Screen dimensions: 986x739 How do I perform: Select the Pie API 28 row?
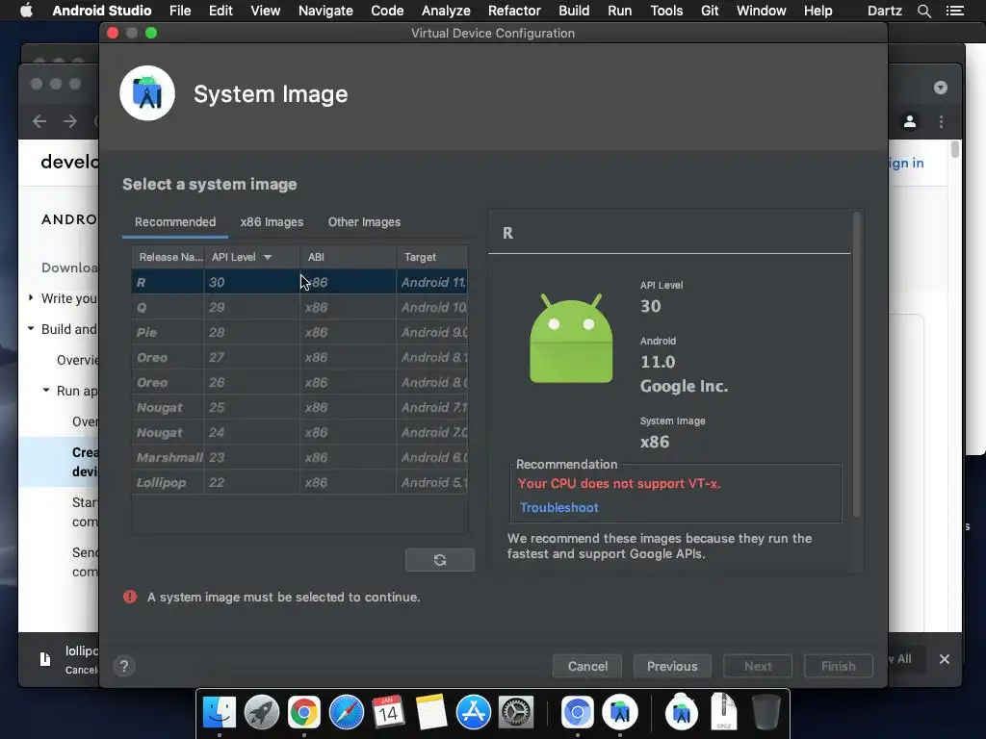pyautogui.click(x=299, y=332)
